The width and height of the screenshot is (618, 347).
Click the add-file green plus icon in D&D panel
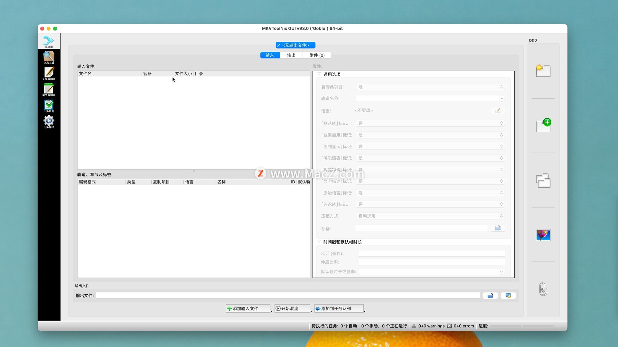(543, 125)
